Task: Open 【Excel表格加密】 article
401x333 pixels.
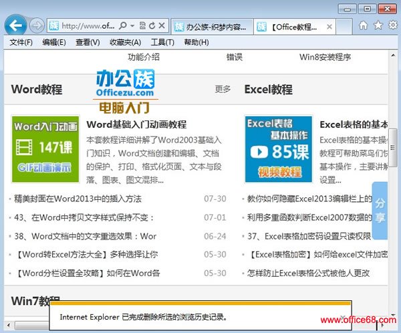Action: coord(317,255)
